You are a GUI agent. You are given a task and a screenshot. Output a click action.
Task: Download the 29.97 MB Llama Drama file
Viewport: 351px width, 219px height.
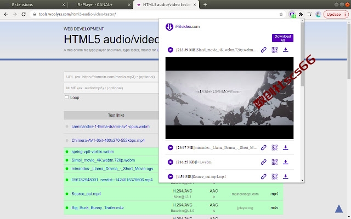pos(285,147)
